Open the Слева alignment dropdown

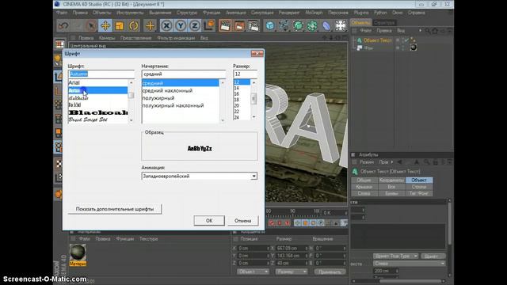(409, 264)
